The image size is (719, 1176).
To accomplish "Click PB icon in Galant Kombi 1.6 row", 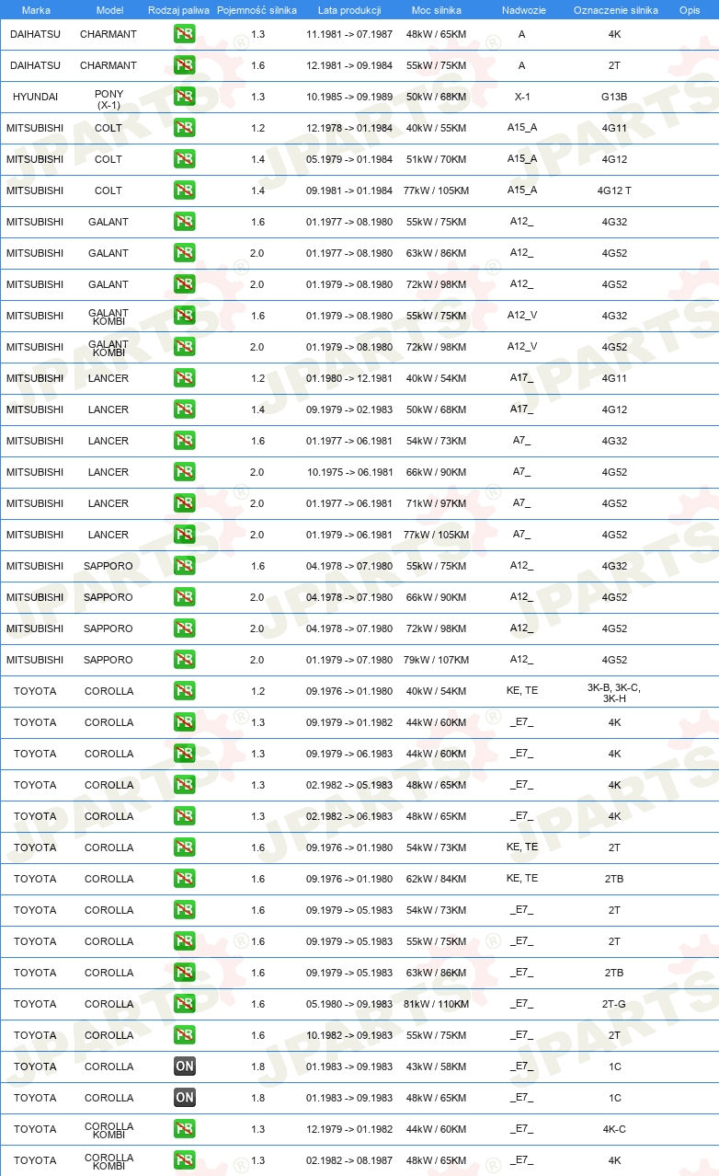I will 185,316.
